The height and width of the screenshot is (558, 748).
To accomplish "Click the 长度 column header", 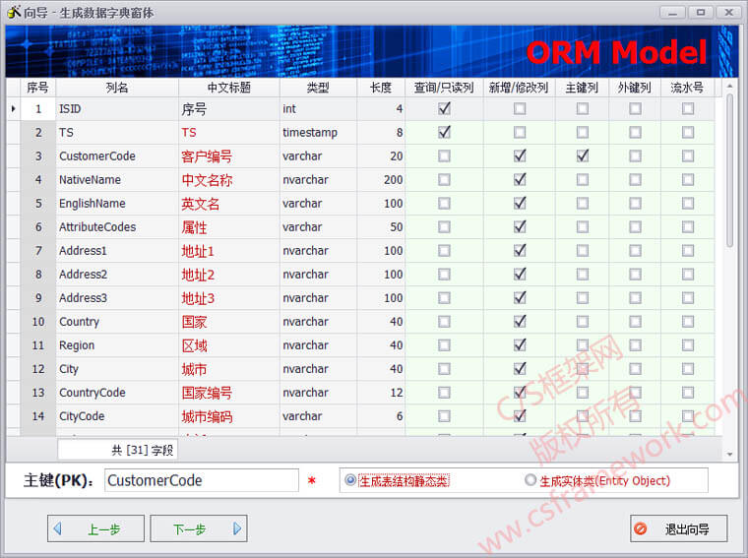I will (381, 88).
